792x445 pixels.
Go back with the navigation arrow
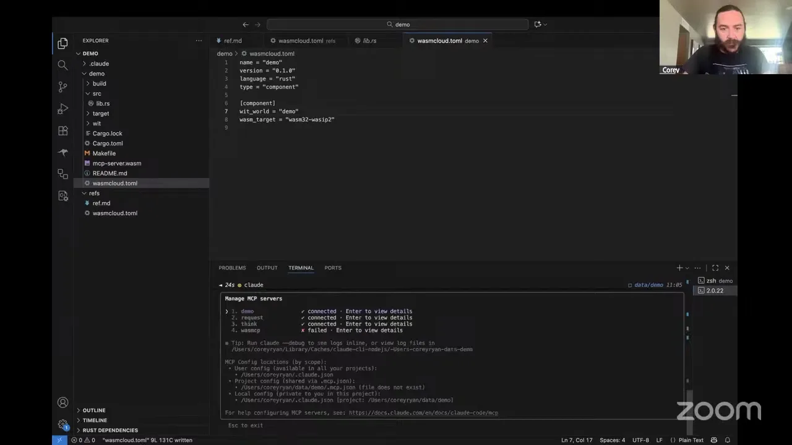(x=246, y=24)
